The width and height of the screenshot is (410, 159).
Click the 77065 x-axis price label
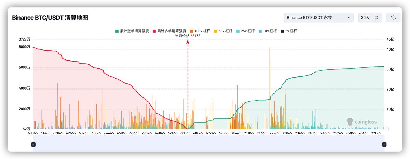pos(375,134)
